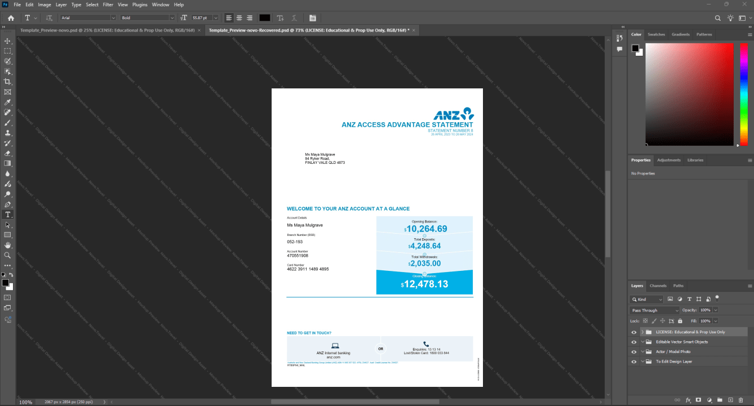Screen dimensions: 754x406
Task: Select the Move tool
Action: [7, 41]
